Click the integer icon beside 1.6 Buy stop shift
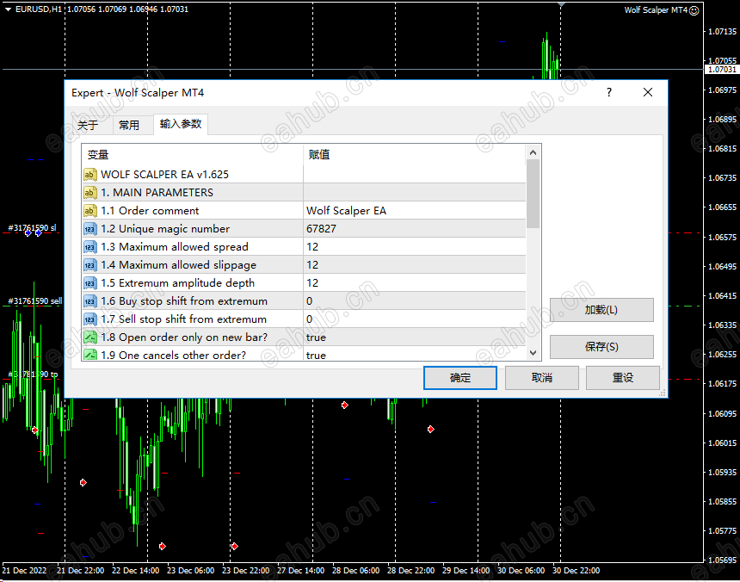The width and height of the screenshot is (740, 582). click(x=89, y=301)
